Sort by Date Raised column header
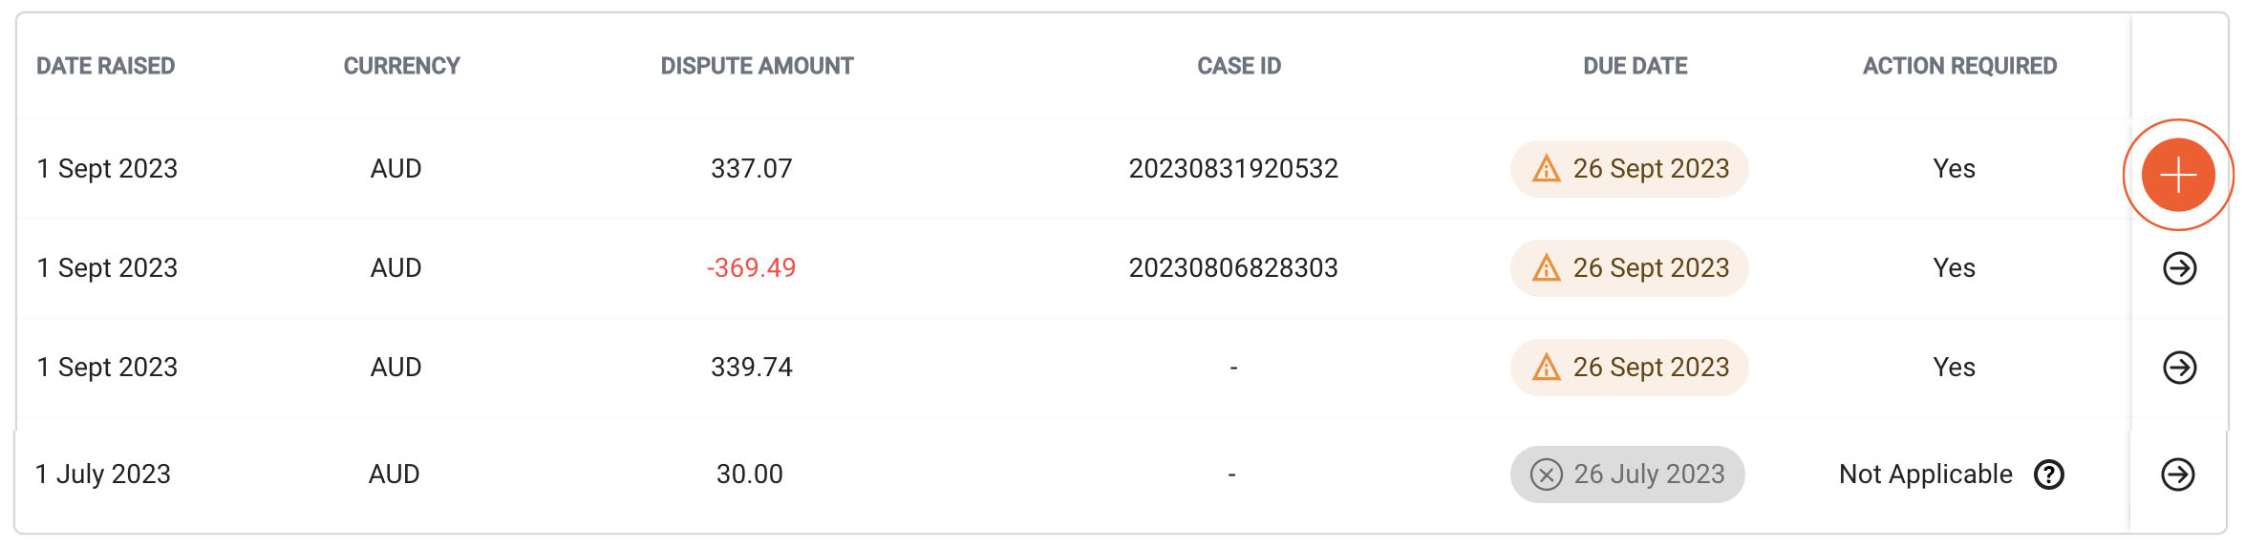2245x548 pixels. pyautogui.click(x=105, y=66)
